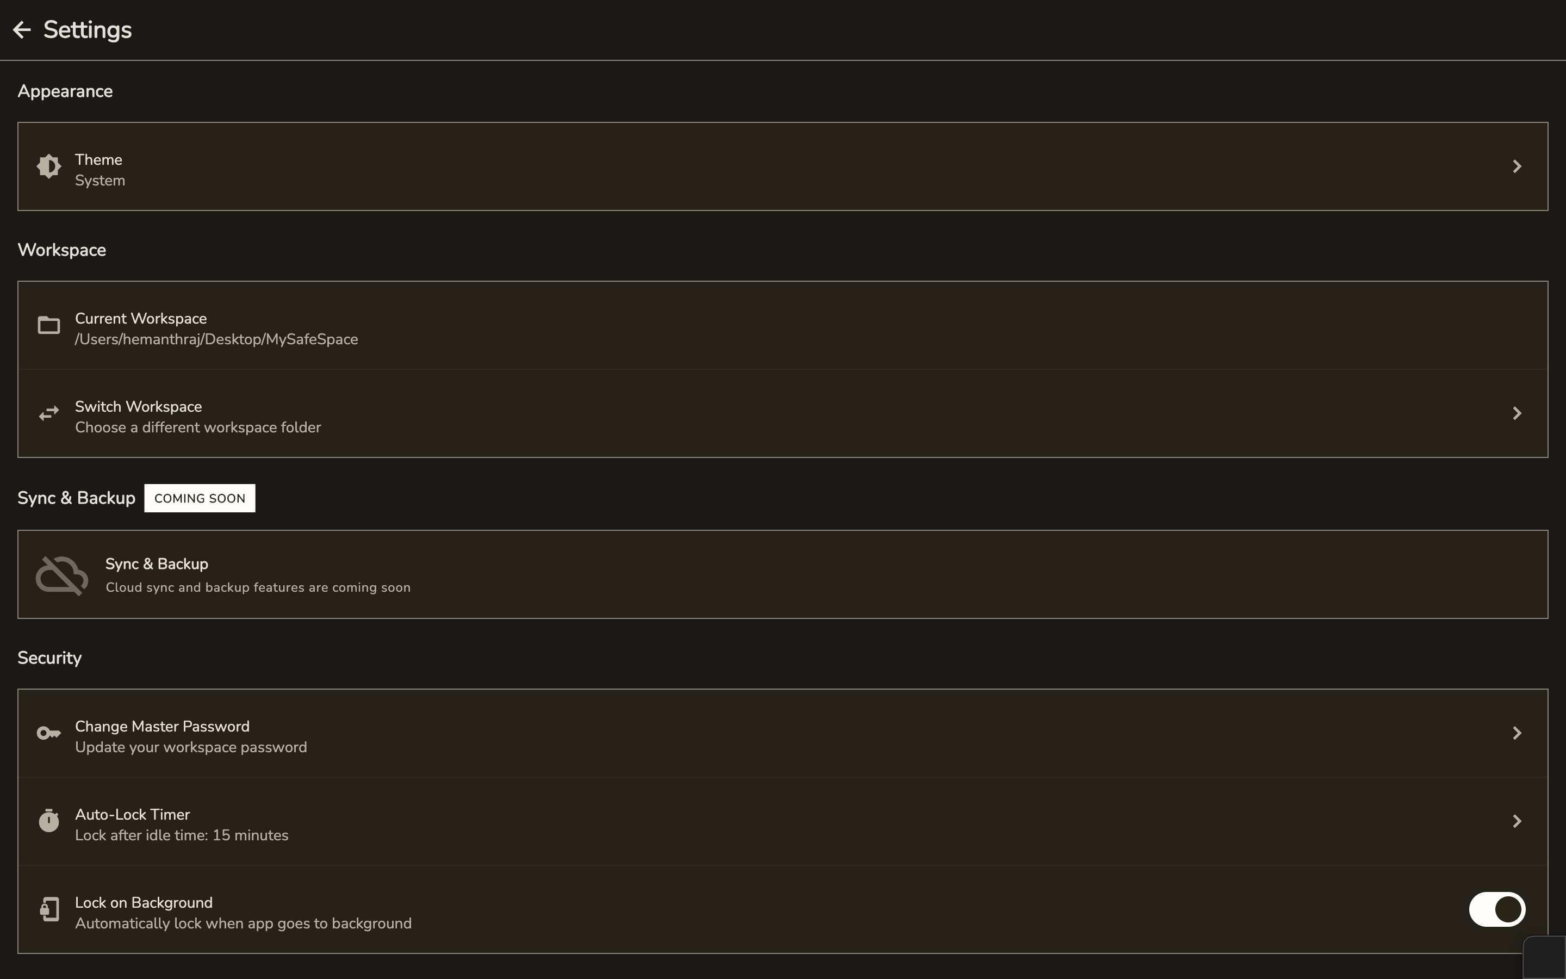
Task: Select the Current Workspace folder icon
Action: (48, 325)
